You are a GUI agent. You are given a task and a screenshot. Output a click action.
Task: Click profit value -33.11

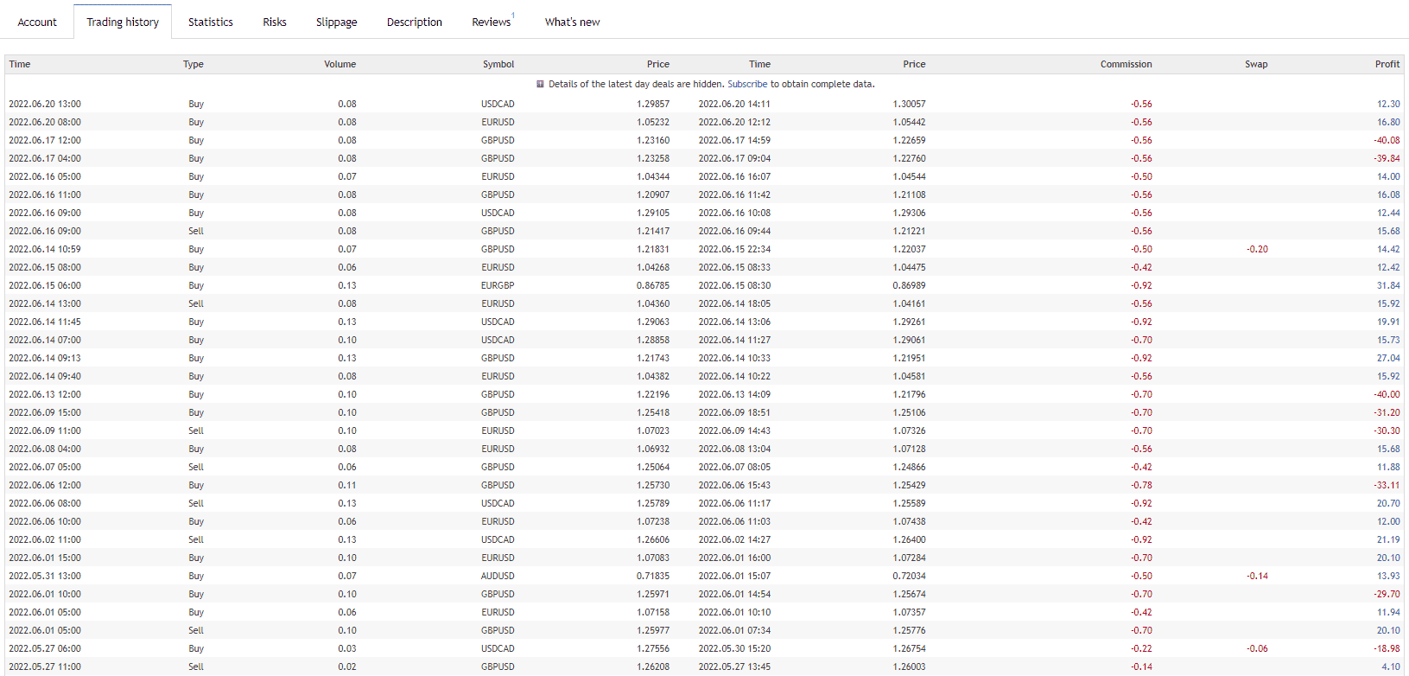pyautogui.click(x=1387, y=485)
